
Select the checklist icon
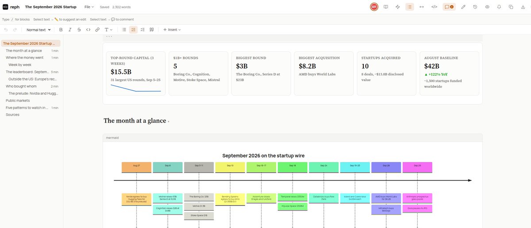click(142, 30)
